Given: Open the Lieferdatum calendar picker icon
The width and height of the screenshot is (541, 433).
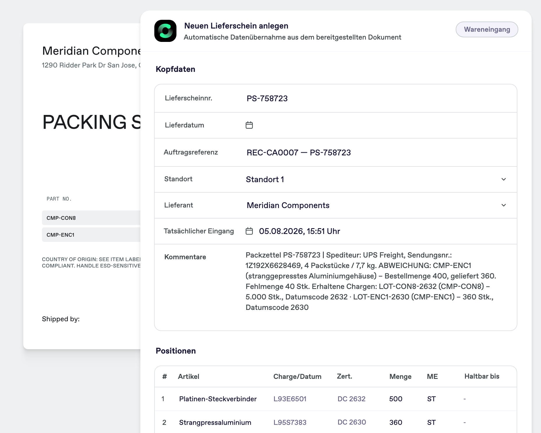Looking at the screenshot, I should pos(249,125).
